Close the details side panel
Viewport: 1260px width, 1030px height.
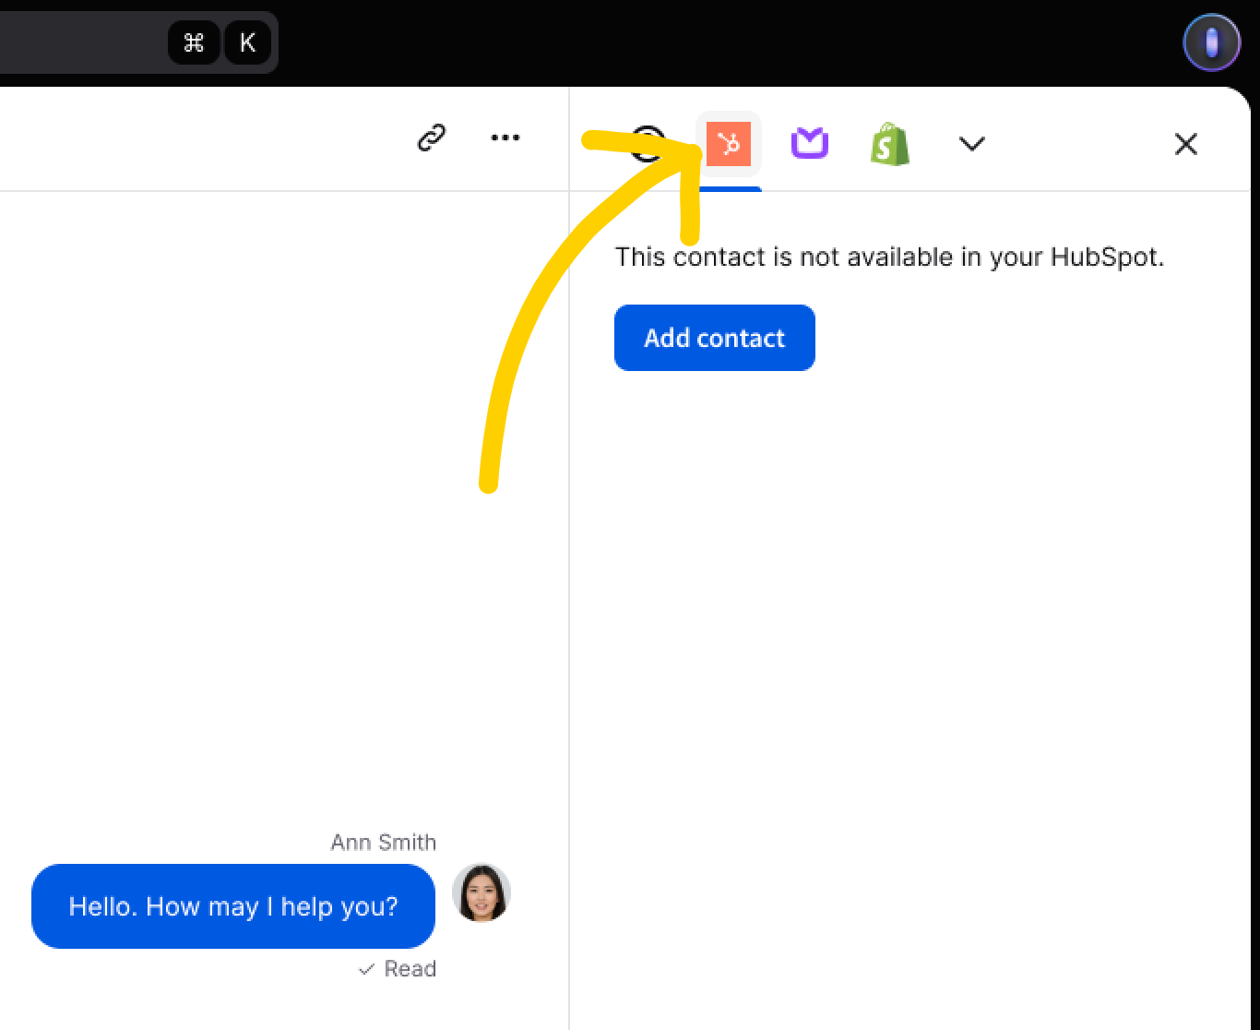pos(1186,144)
